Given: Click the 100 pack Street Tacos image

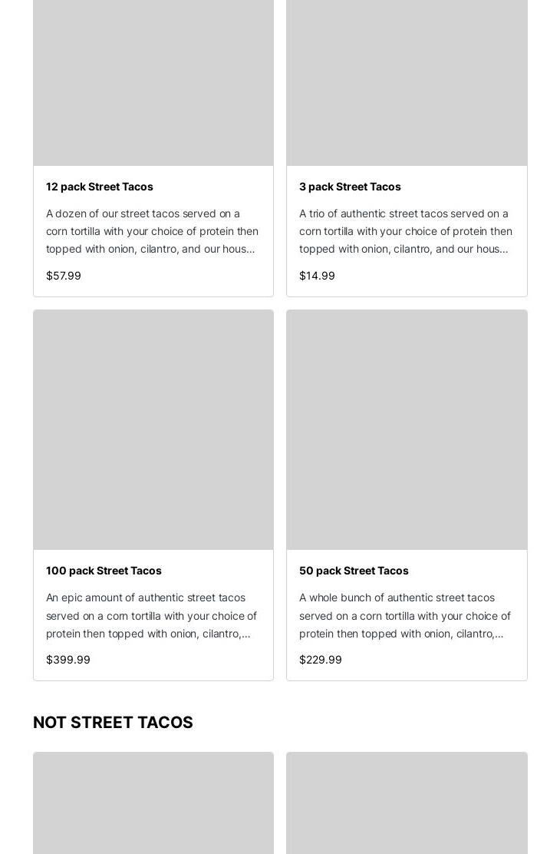Looking at the screenshot, I should tap(153, 430).
